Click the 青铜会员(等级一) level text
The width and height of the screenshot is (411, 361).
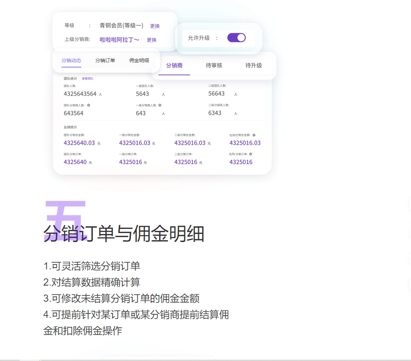click(x=121, y=26)
